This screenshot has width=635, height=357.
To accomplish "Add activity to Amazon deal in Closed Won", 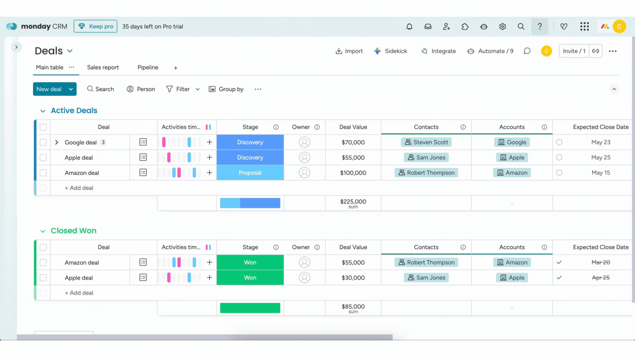I will pos(209,262).
